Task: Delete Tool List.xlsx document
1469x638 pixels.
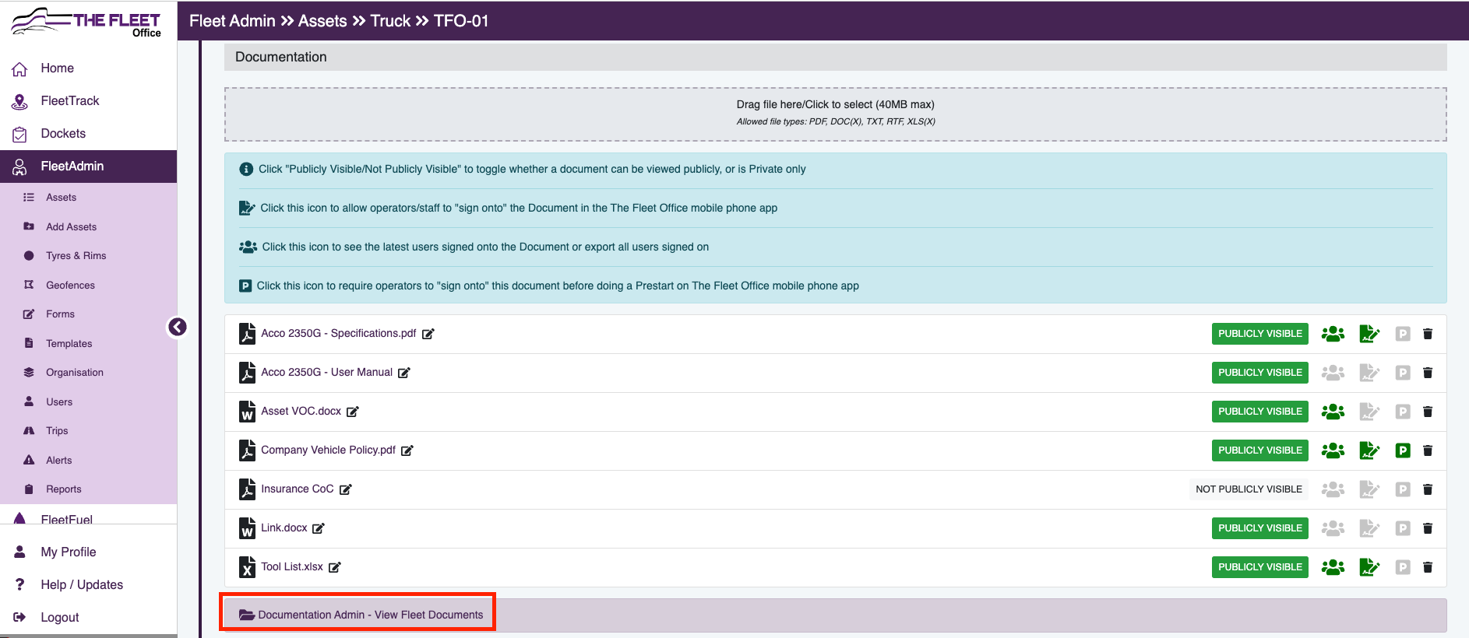Action: tap(1428, 567)
